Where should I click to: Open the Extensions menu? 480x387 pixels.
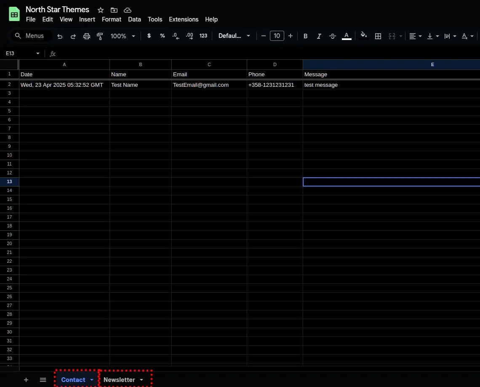click(x=184, y=19)
